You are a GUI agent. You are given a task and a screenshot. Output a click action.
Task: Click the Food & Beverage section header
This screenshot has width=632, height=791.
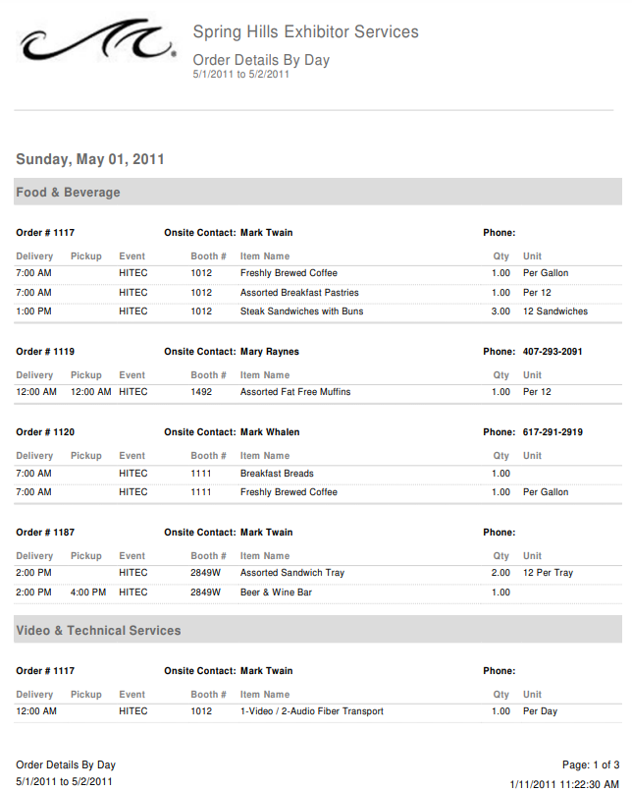pyautogui.click(x=68, y=193)
